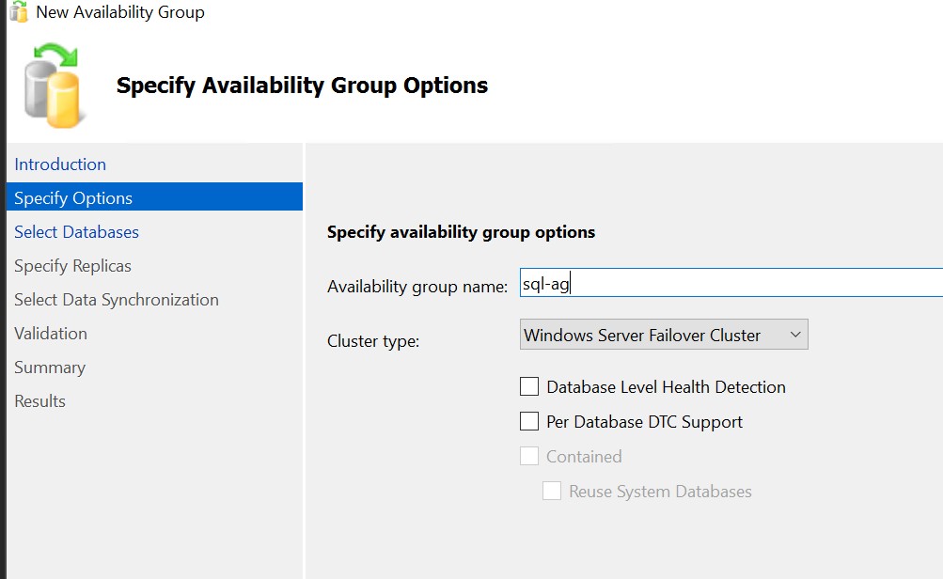Open the Select Databases page
This screenshot has height=579, width=943.
tap(76, 232)
